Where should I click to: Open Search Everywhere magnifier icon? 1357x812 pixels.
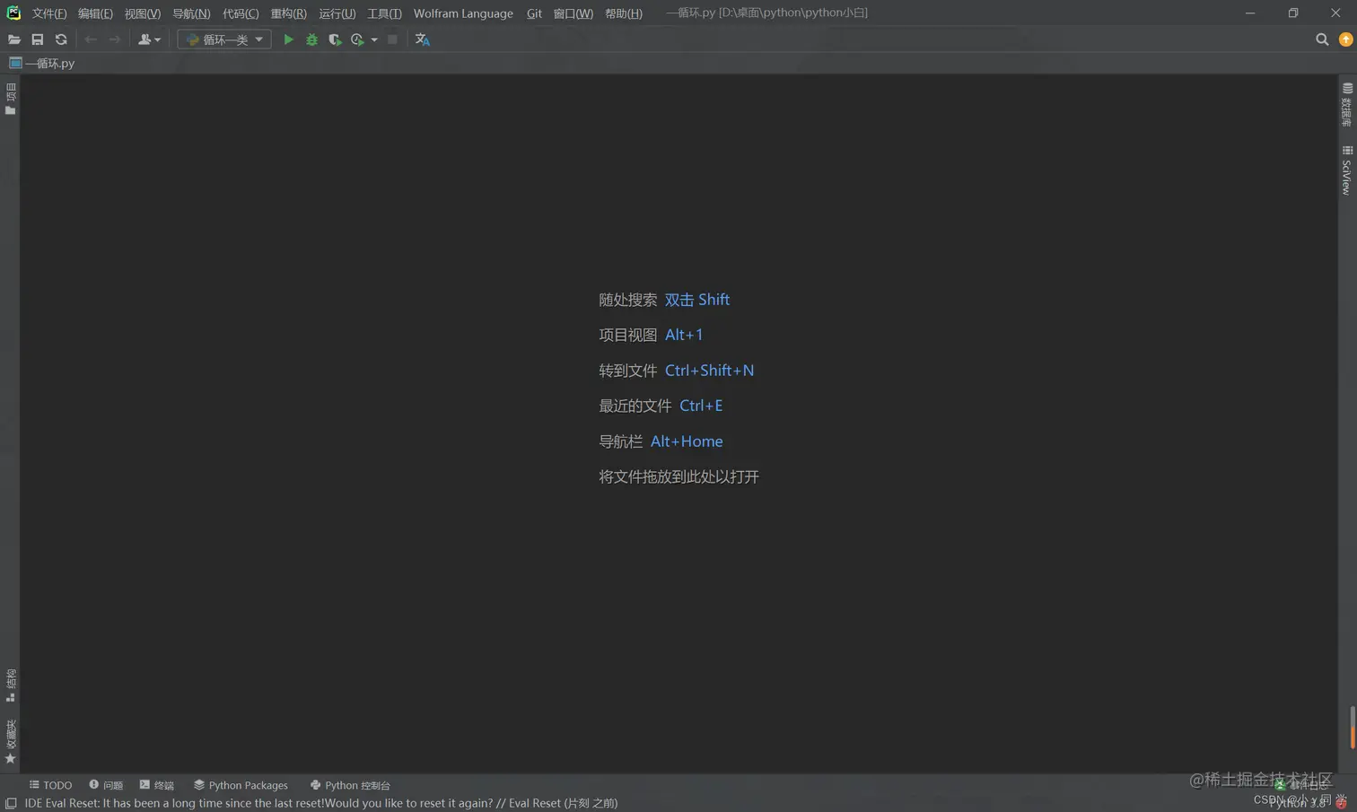1322,39
